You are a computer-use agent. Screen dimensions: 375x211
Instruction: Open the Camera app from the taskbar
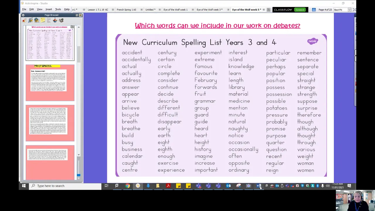pos(248,186)
